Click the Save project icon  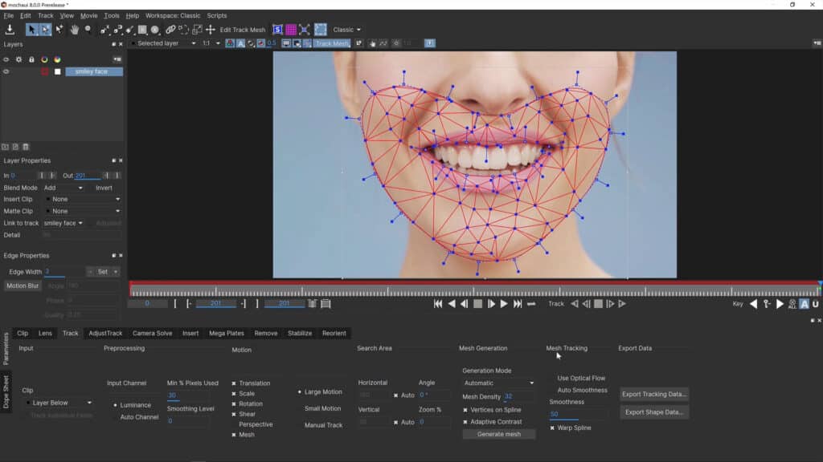pyautogui.click(x=10, y=30)
